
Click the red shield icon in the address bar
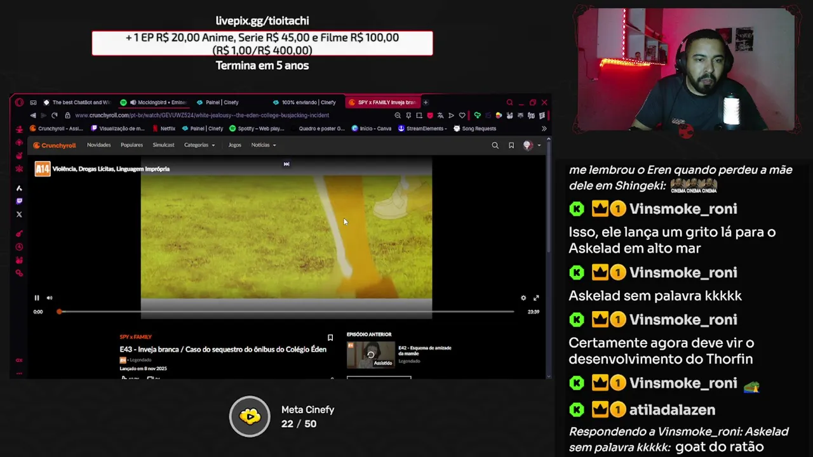[x=430, y=116]
